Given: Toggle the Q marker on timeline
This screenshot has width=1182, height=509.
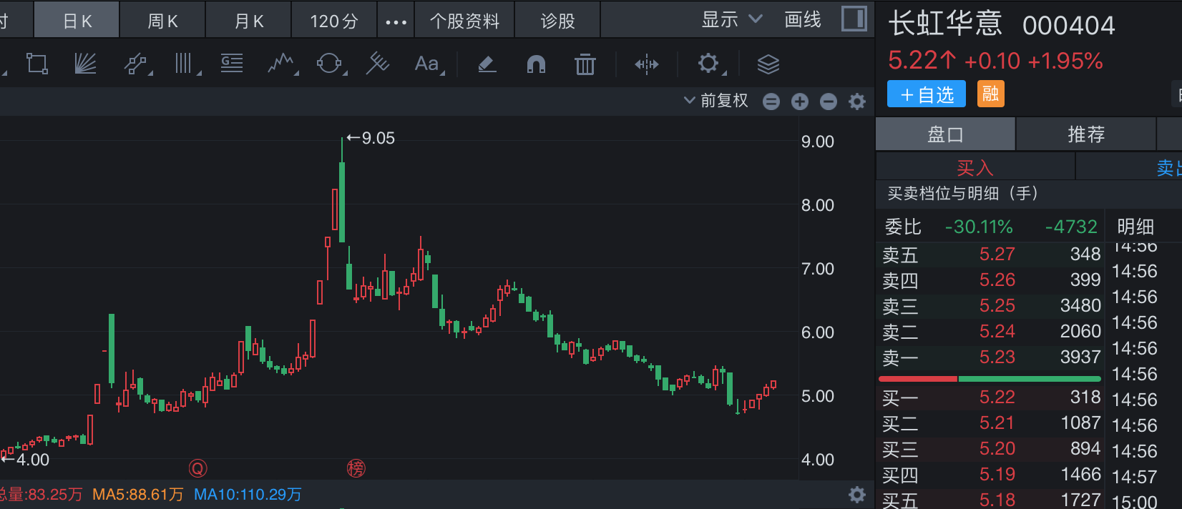Looking at the screenshot, I should tap(197, 468).
